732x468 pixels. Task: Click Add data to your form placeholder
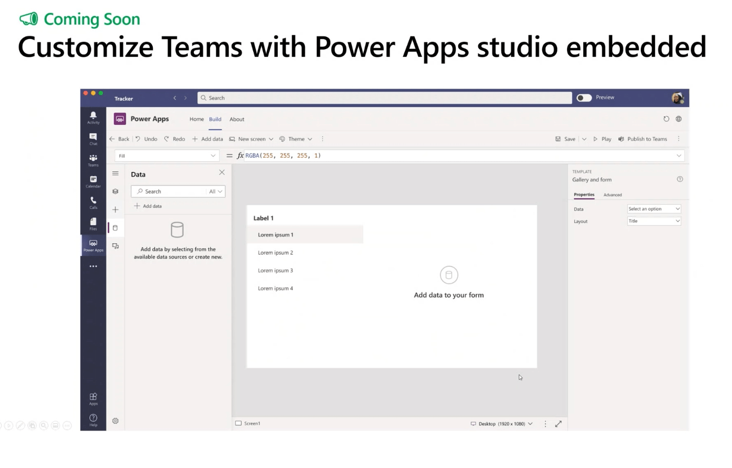tap(449, 283)
